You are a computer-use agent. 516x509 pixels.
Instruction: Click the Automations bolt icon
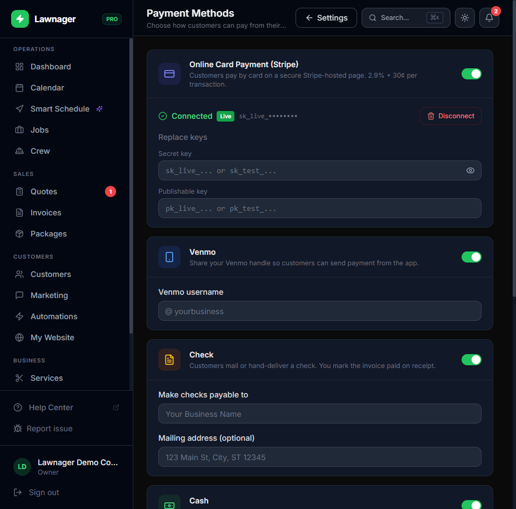19,316
